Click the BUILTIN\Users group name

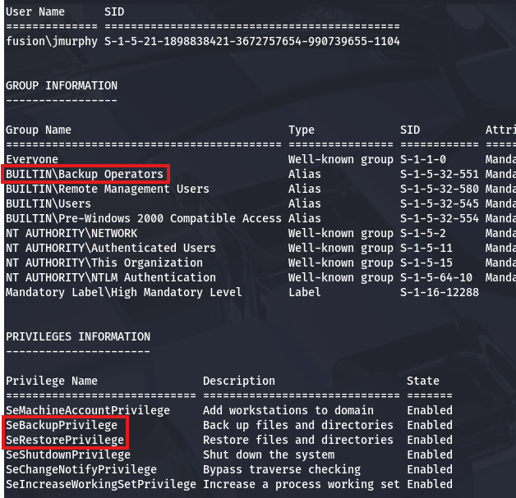tap(48, 203)
